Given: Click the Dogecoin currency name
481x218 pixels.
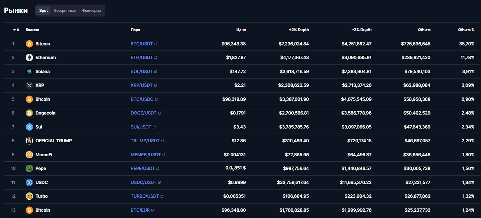Looking at the screenshot, I should click(x=45, y=113).
